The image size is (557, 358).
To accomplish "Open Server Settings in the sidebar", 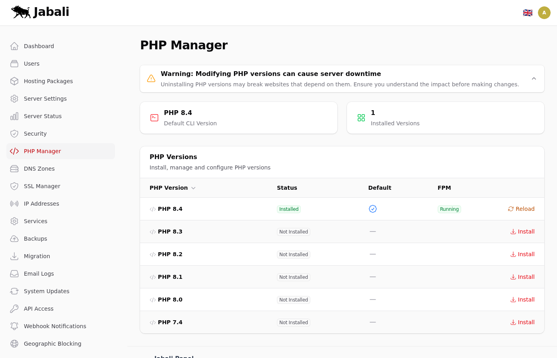I will [x=45, y=99].
